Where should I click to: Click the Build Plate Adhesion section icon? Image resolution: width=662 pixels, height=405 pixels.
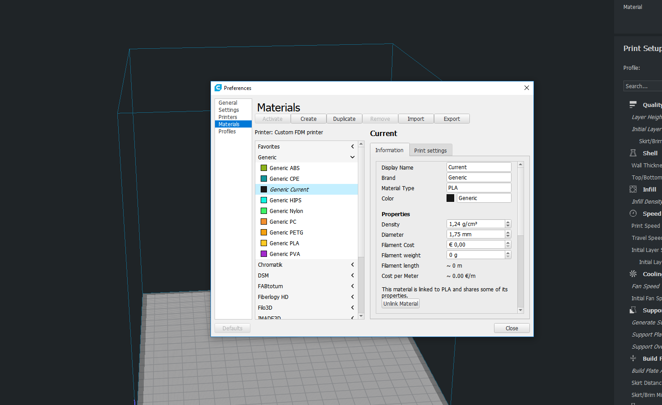[633, 358]
